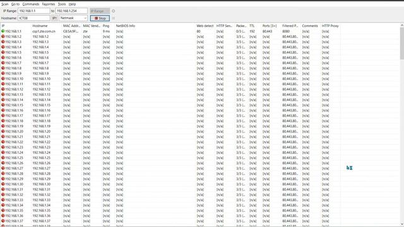The height and width of the screenshot is (227, 404).
Task: Click the scrollbar down arrow
Action: (401, 224)
